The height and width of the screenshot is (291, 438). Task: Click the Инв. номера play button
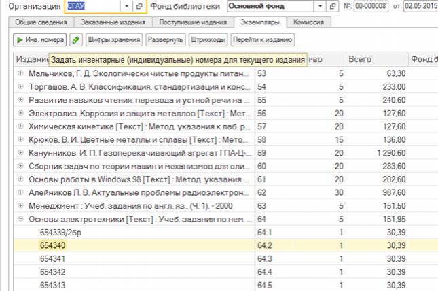pyautogui.click(x=39, y=39)
